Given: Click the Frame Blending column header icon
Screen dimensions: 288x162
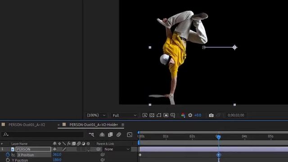Looking at the screenshot, I should tap(74, 144).
